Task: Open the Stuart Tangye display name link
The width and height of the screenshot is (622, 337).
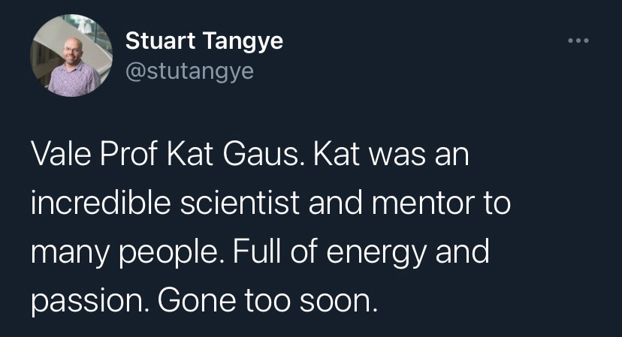Action: click(204, 41)
